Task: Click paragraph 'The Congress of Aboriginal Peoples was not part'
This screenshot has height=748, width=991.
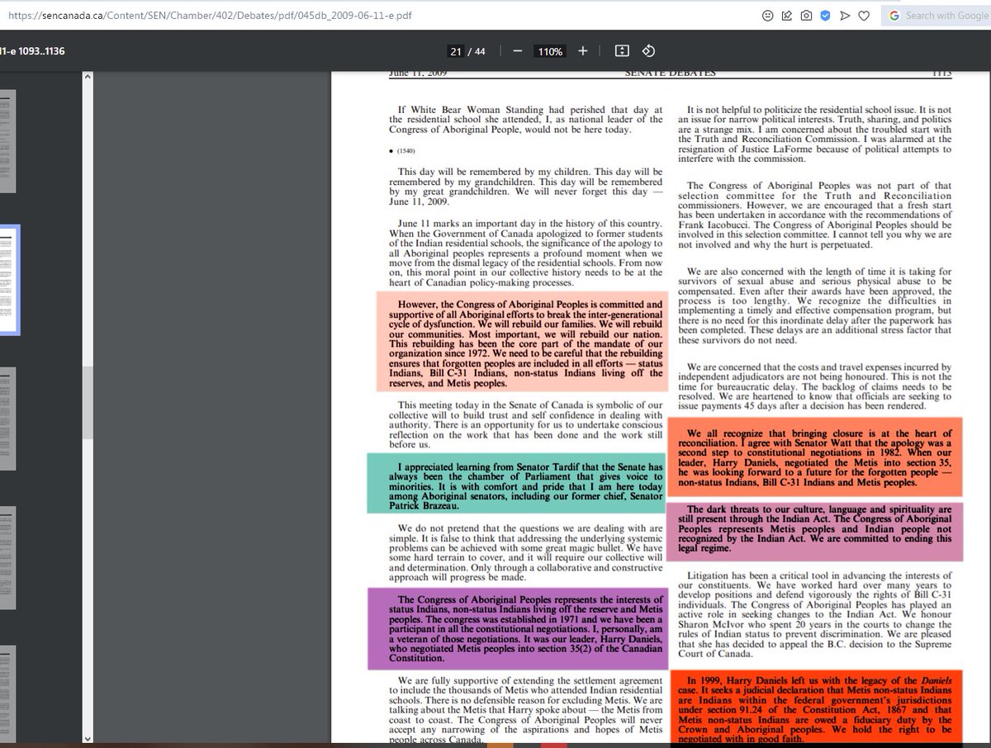Action: click(x=814, y=215)
